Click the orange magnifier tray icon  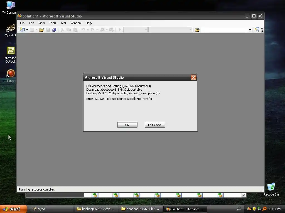tap(264, 209)
